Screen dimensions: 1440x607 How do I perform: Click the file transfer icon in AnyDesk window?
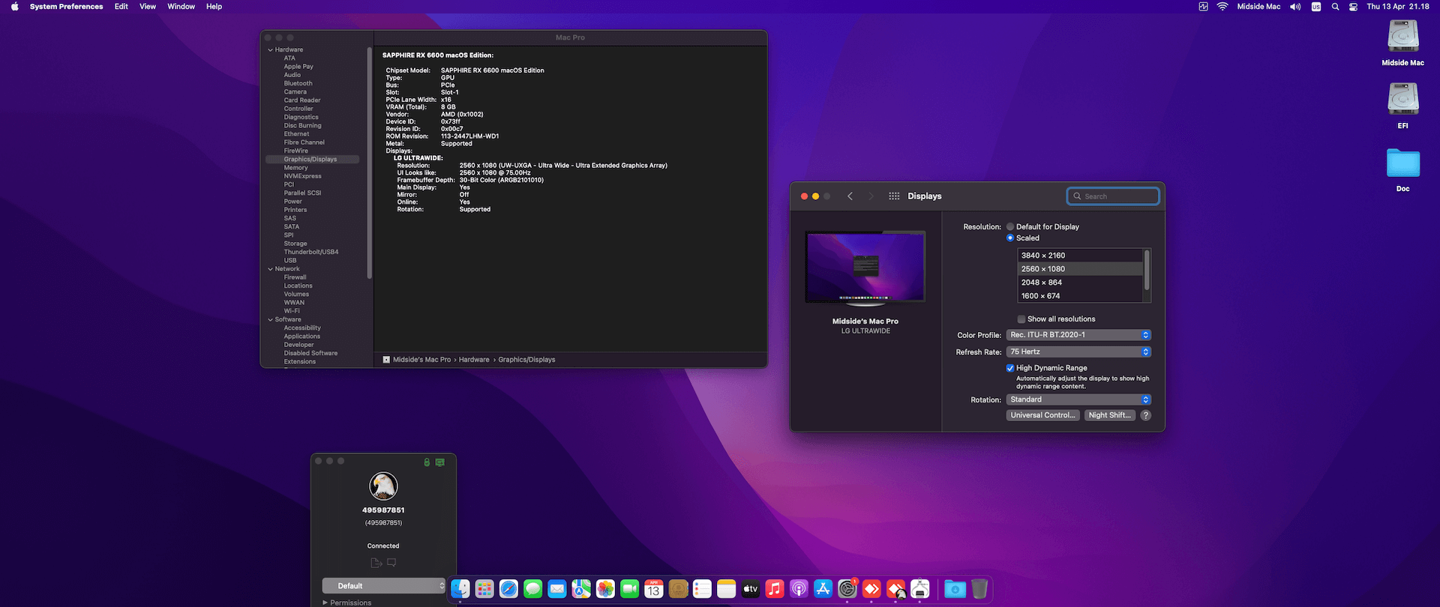(x=376, y=563)
